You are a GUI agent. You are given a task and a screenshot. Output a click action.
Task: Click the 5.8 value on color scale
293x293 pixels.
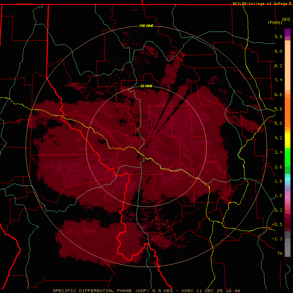[278, 109]
